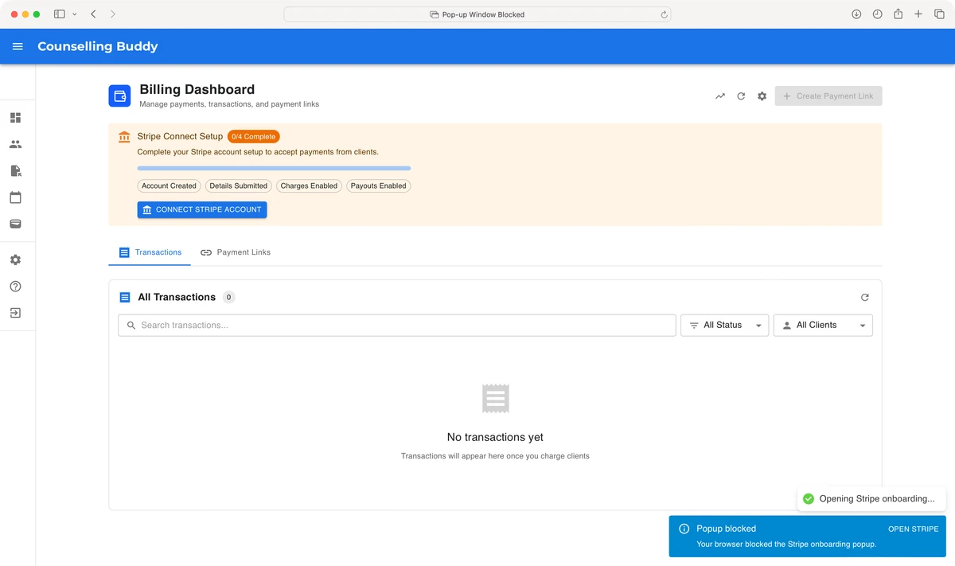Click Create Payment Link button
955x566 pixels.
point(828,96)
